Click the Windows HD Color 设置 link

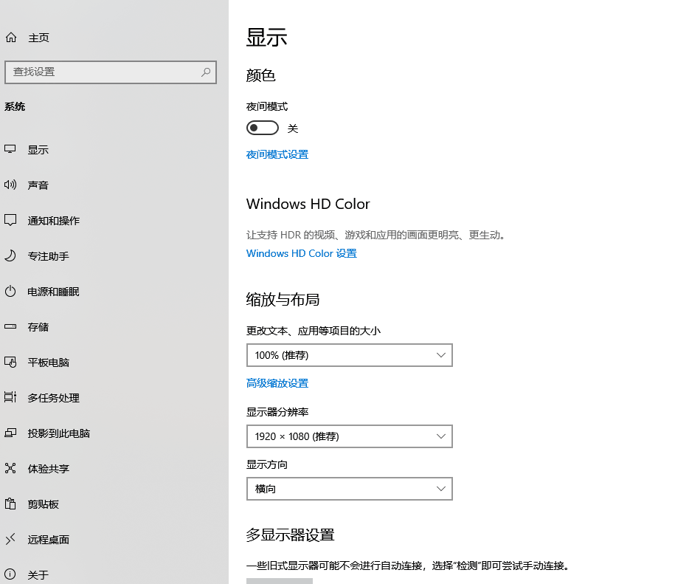[x=301, y=253]
